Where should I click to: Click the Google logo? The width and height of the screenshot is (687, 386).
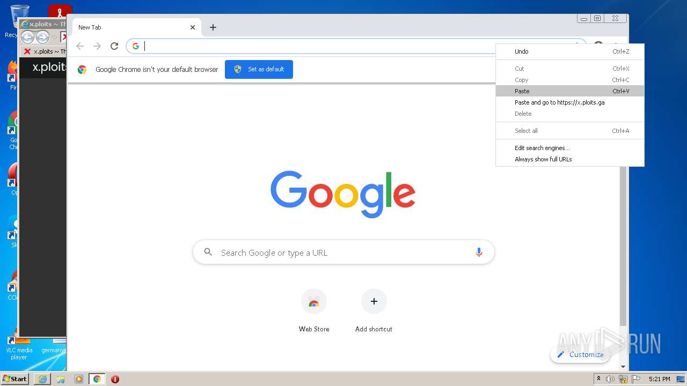tap(343, 194)
